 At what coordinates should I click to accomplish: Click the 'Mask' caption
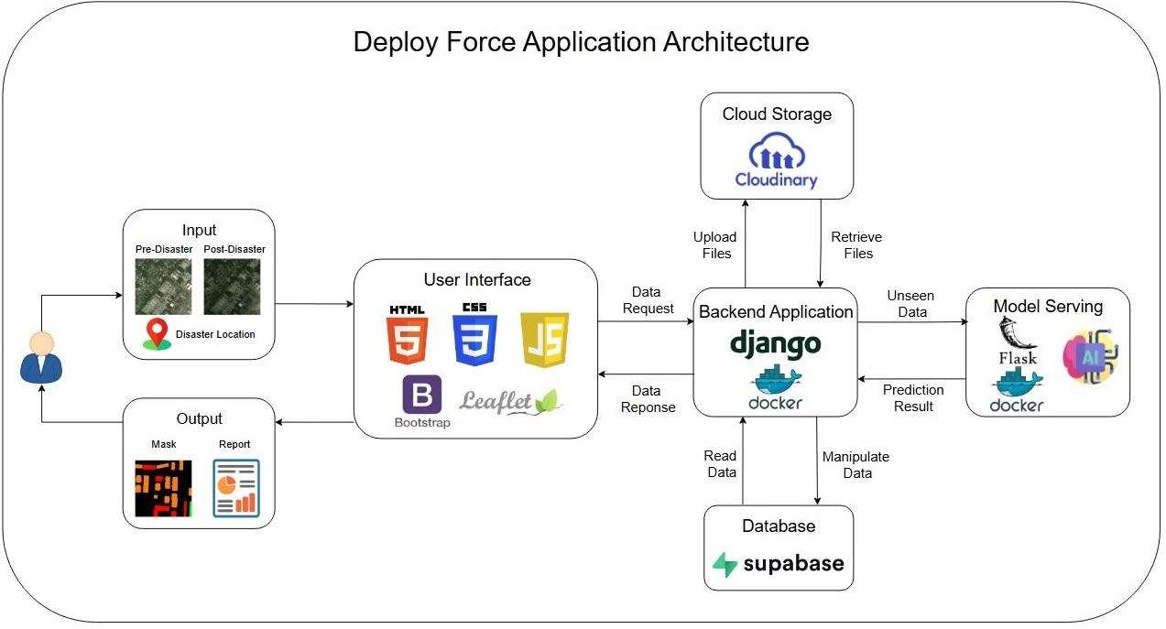(163, 446)
